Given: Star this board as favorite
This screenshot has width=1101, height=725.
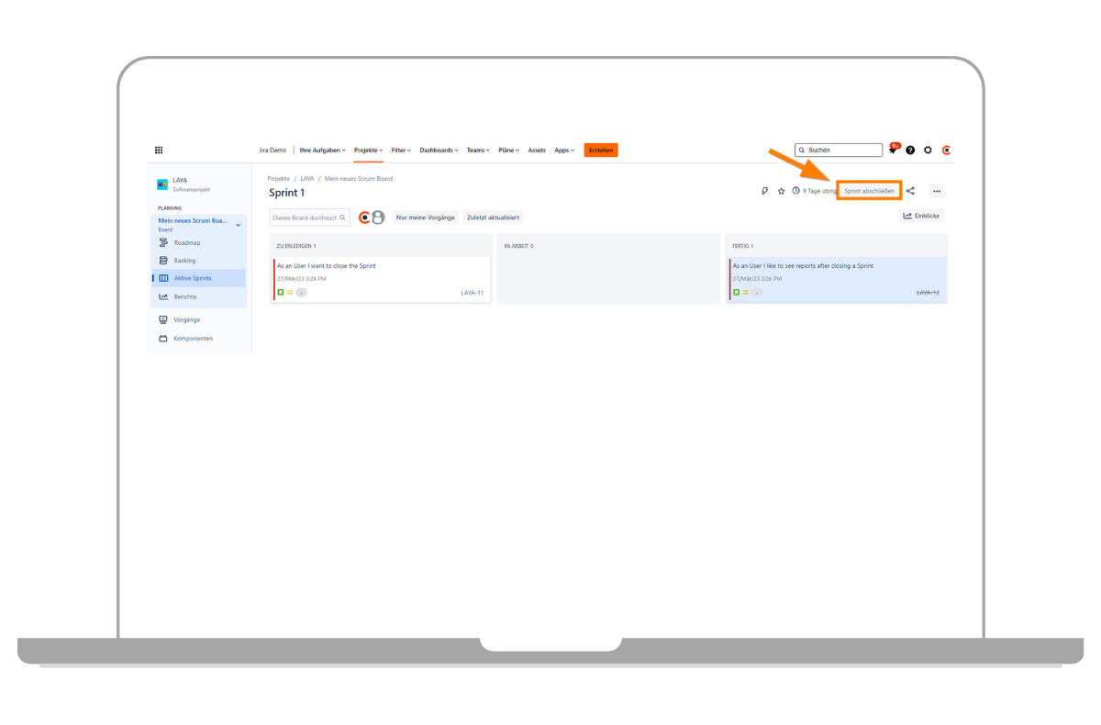Looking at the screenshot, I should tap(781, 191).
